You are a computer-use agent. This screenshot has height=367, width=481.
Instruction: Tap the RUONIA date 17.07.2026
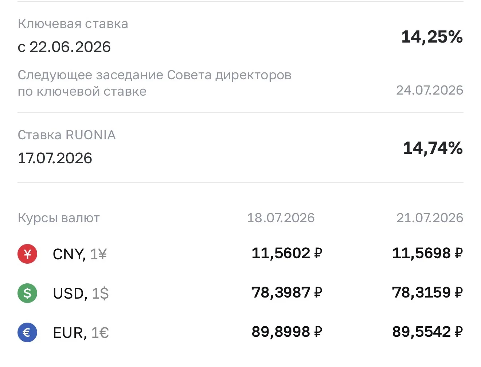coord(55,158)
